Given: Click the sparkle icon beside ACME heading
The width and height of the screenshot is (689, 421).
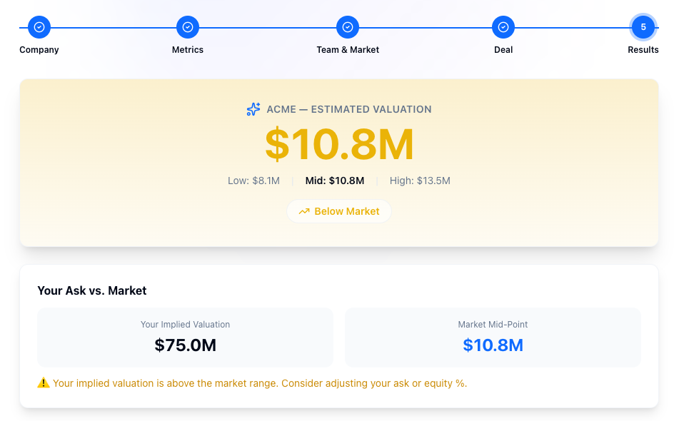Looking at the screenshot, I should [253, 109].
